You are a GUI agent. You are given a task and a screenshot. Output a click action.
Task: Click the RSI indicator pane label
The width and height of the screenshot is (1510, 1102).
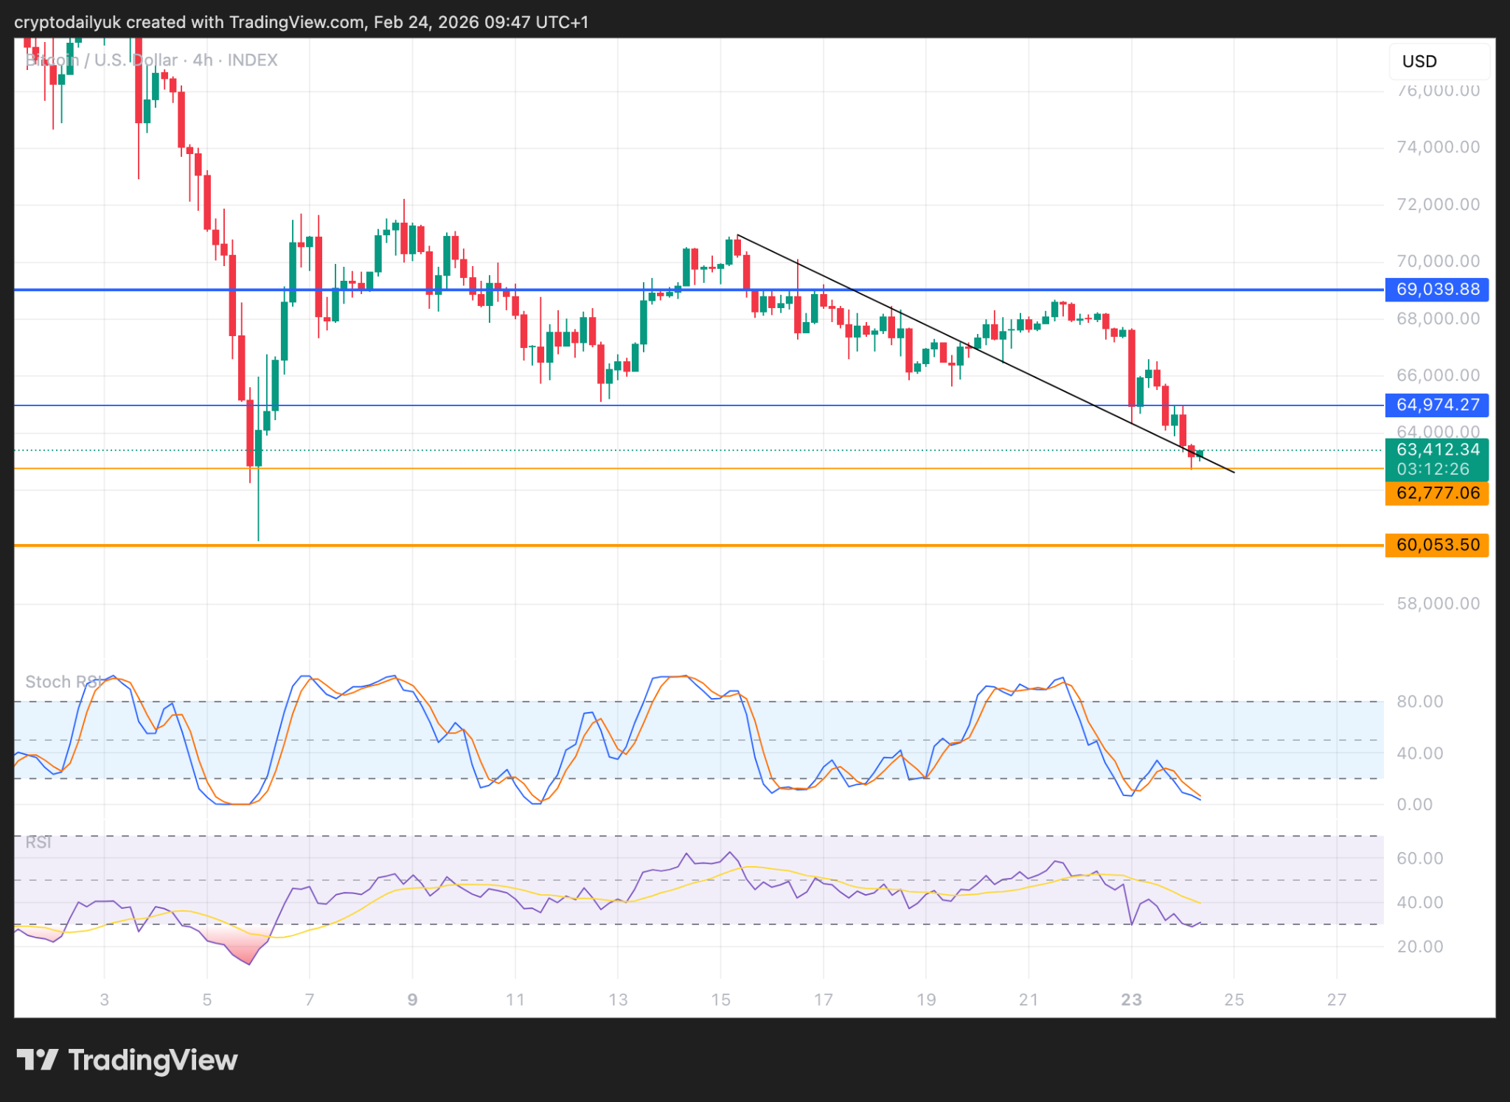38,843
